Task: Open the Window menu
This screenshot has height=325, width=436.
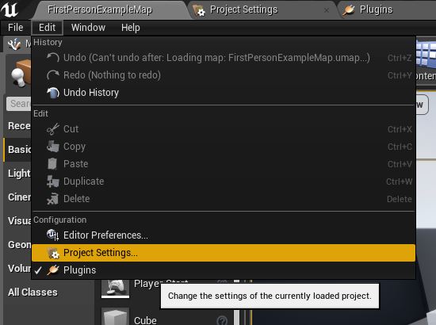Action: tap(88, 28)
